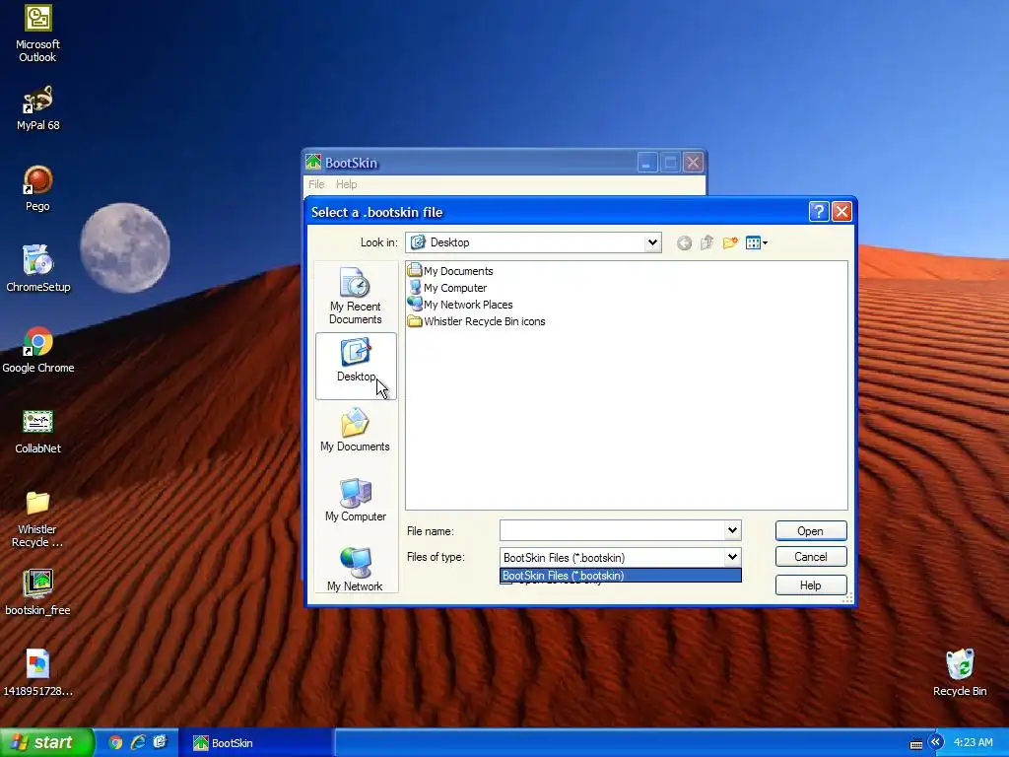Click the keyboard icon in system tray
Screen dimensions: 1009x757
916,743
